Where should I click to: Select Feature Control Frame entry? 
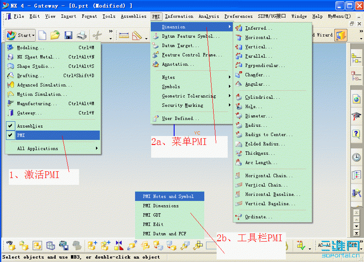(x=192, y=55)
